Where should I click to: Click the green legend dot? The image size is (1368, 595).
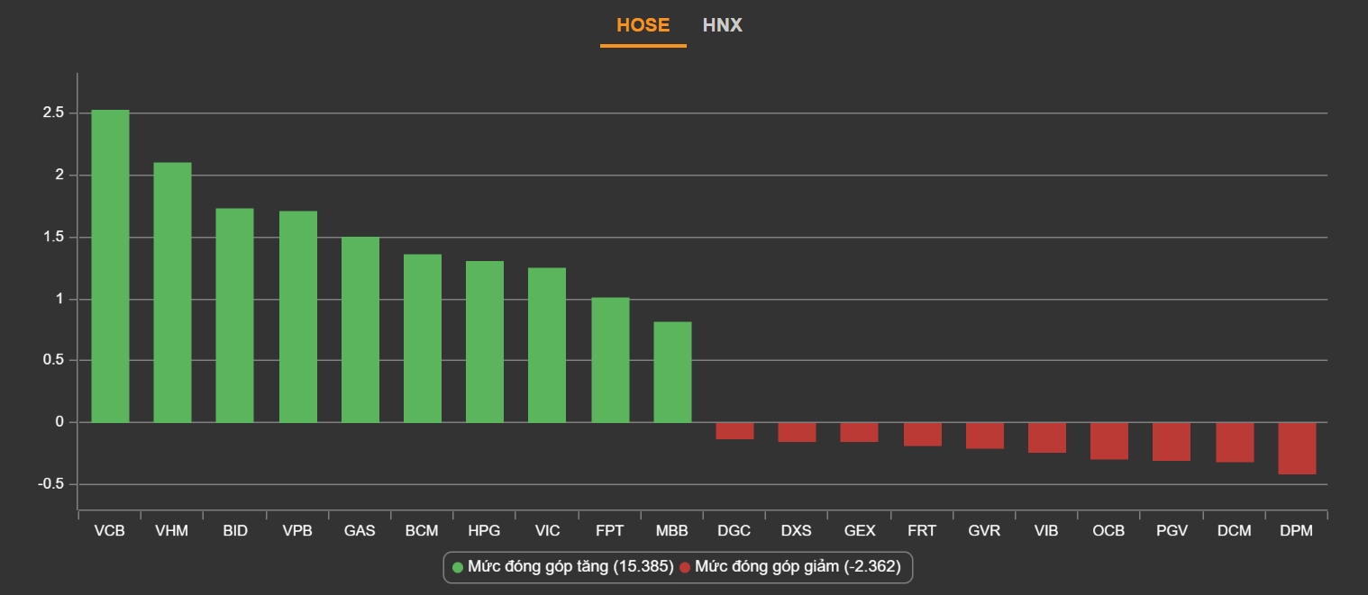pos(458,567)
